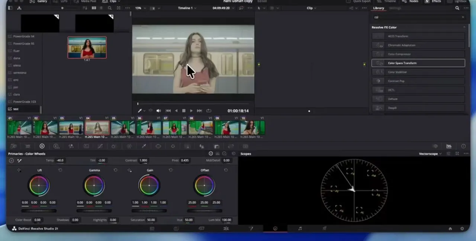The image size is (476, 241).
Task: Click the Scopes palette icon
Action: click(x=449, y=146)
